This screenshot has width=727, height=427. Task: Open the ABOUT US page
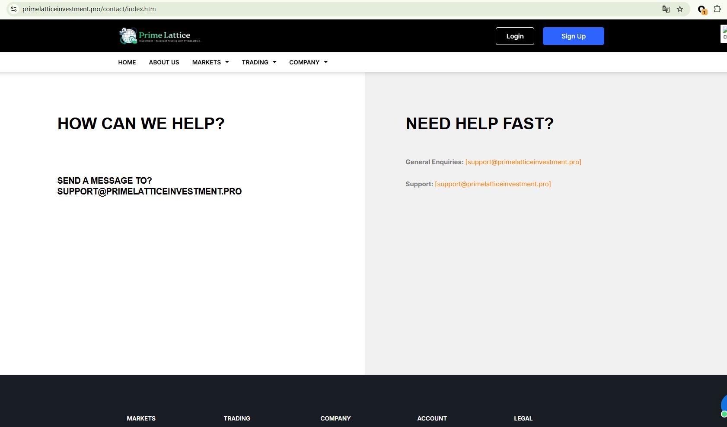[x=164, y=62]
